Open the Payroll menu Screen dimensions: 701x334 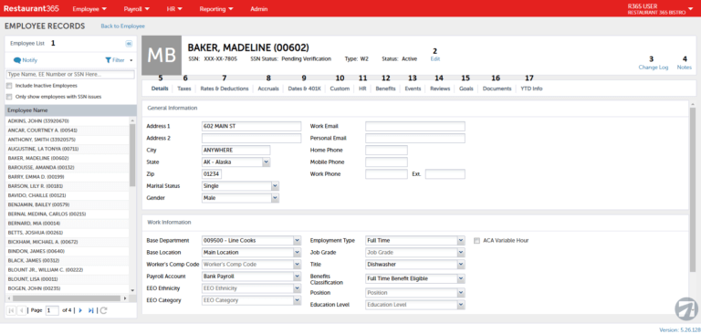[136, 8]
